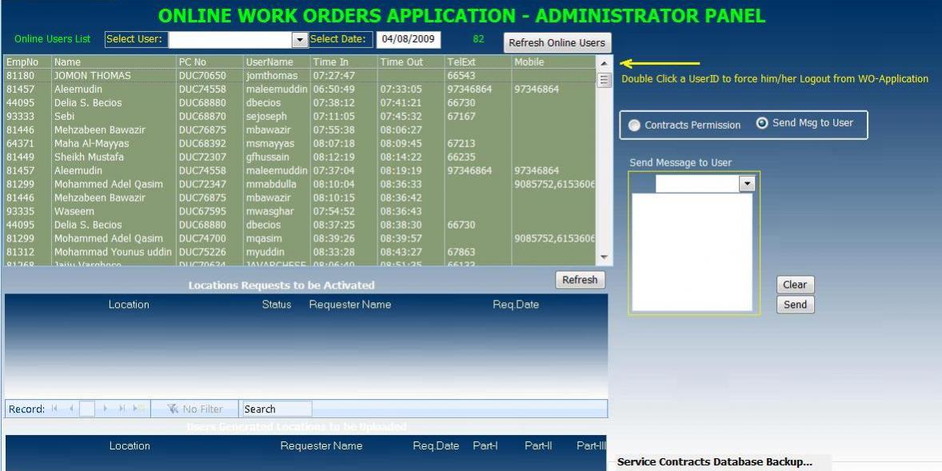Viewport: 942px width, 471px height.
Task: Create new blank record in navigator
Action: point(138,409)
